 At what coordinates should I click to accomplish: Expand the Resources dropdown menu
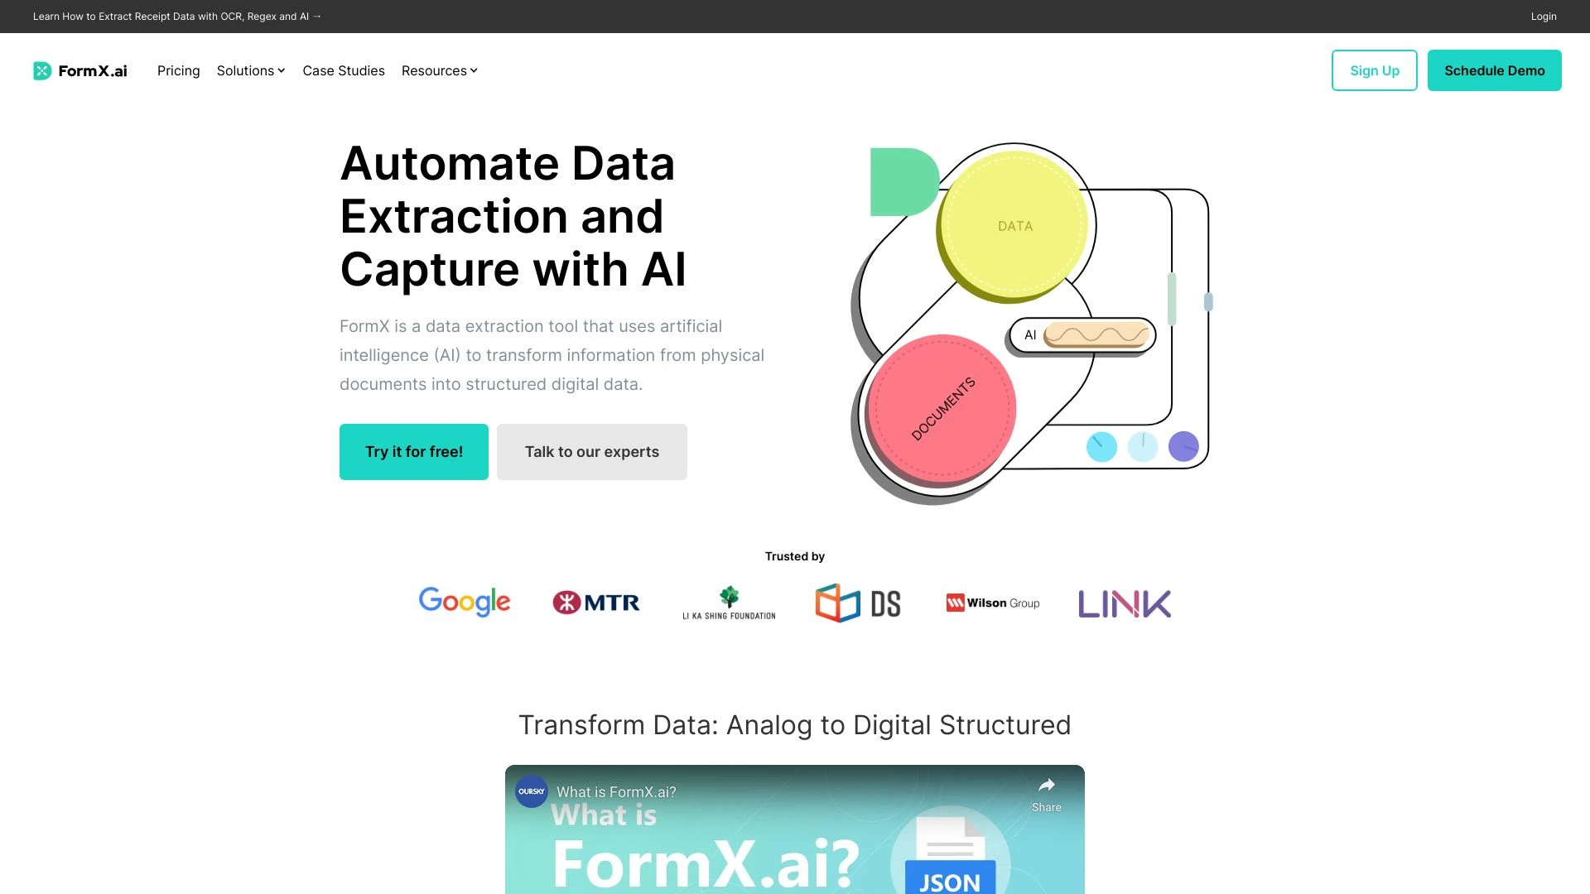(x=439, y=70)
